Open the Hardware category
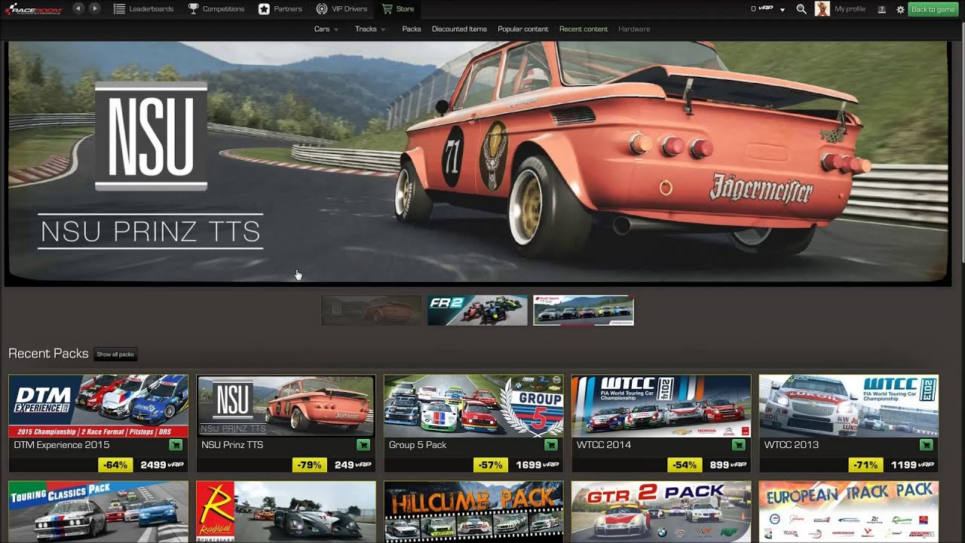Screen dimensions: 965x543 pos(634,29)
